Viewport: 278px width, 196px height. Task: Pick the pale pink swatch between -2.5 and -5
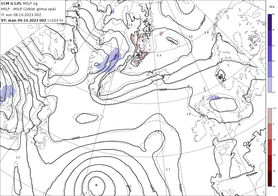pos(270,116)
